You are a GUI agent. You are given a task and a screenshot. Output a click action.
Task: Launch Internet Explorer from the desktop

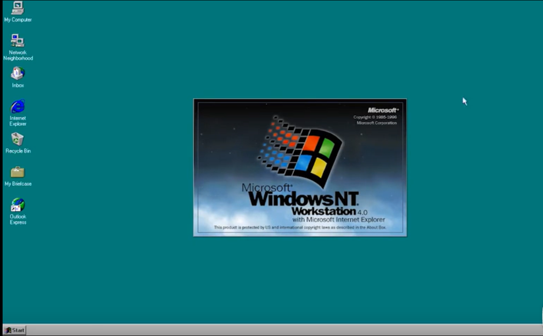[x=17, y=105]
